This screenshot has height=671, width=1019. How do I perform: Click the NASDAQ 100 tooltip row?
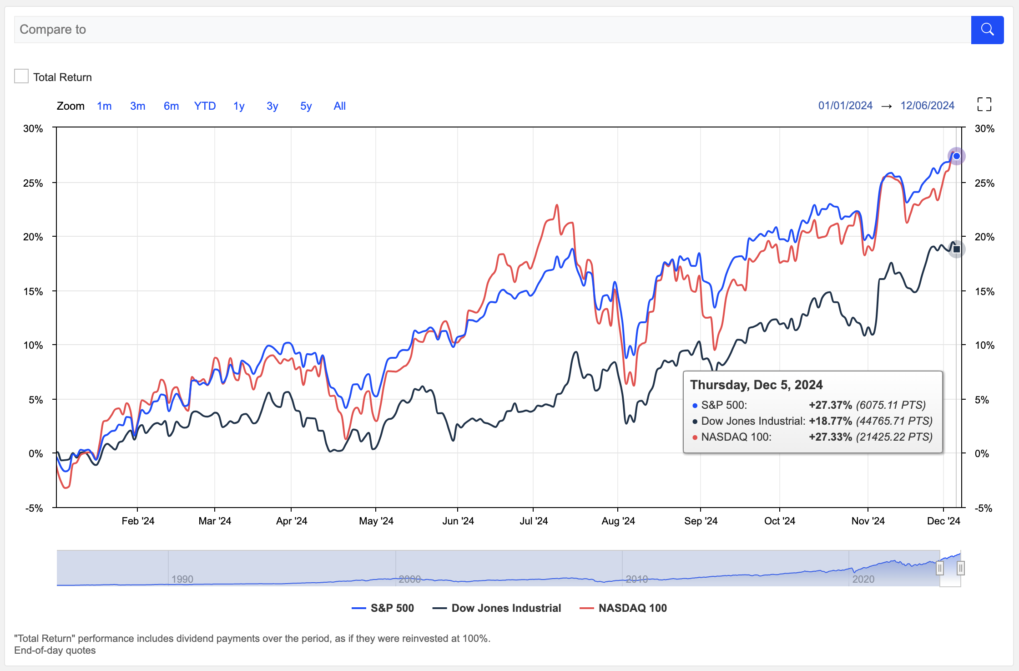point(812,437)
